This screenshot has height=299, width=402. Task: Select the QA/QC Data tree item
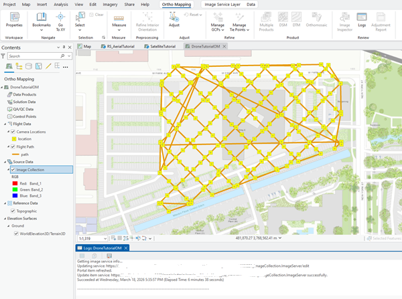[x=23, y=109]
